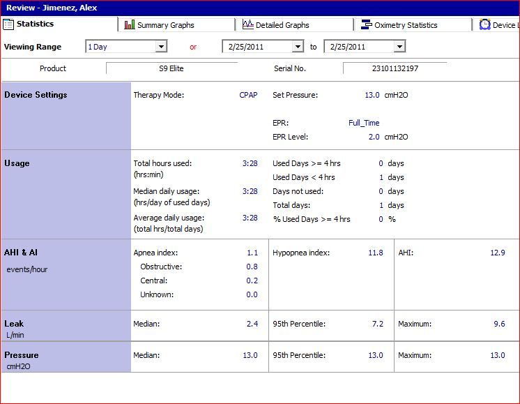Click the 'Days not used:' label
The image size is (520, 404).
298,191
